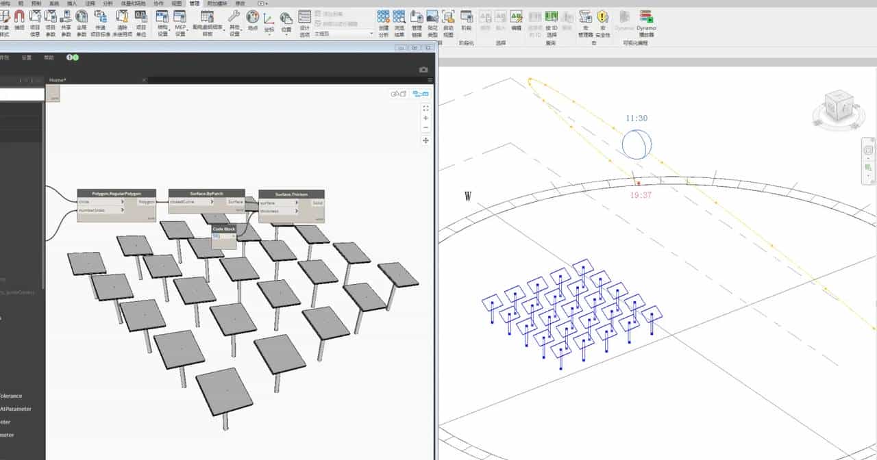Select the Home* workspace tab in Dynamo
This screenshot has width=877, height=460.
click(58, 80)
